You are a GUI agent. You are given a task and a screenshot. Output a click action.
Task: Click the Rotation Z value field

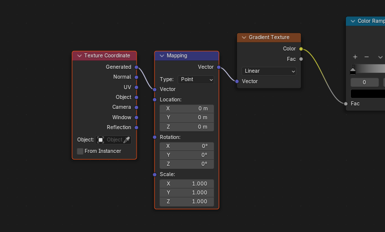187,164
